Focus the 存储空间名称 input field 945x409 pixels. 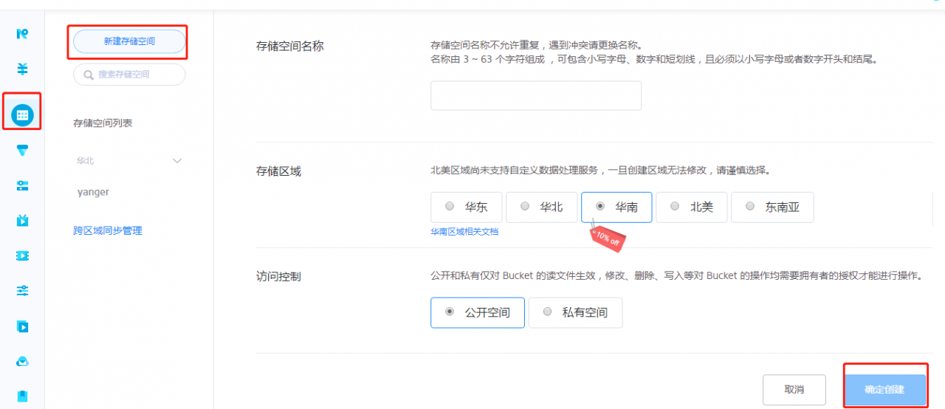coord(536,95)
